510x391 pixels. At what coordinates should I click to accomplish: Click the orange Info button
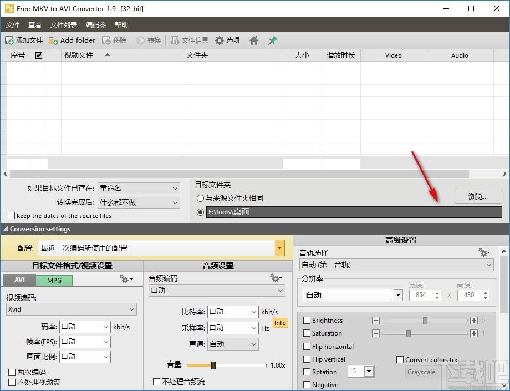tap(280, 323)
